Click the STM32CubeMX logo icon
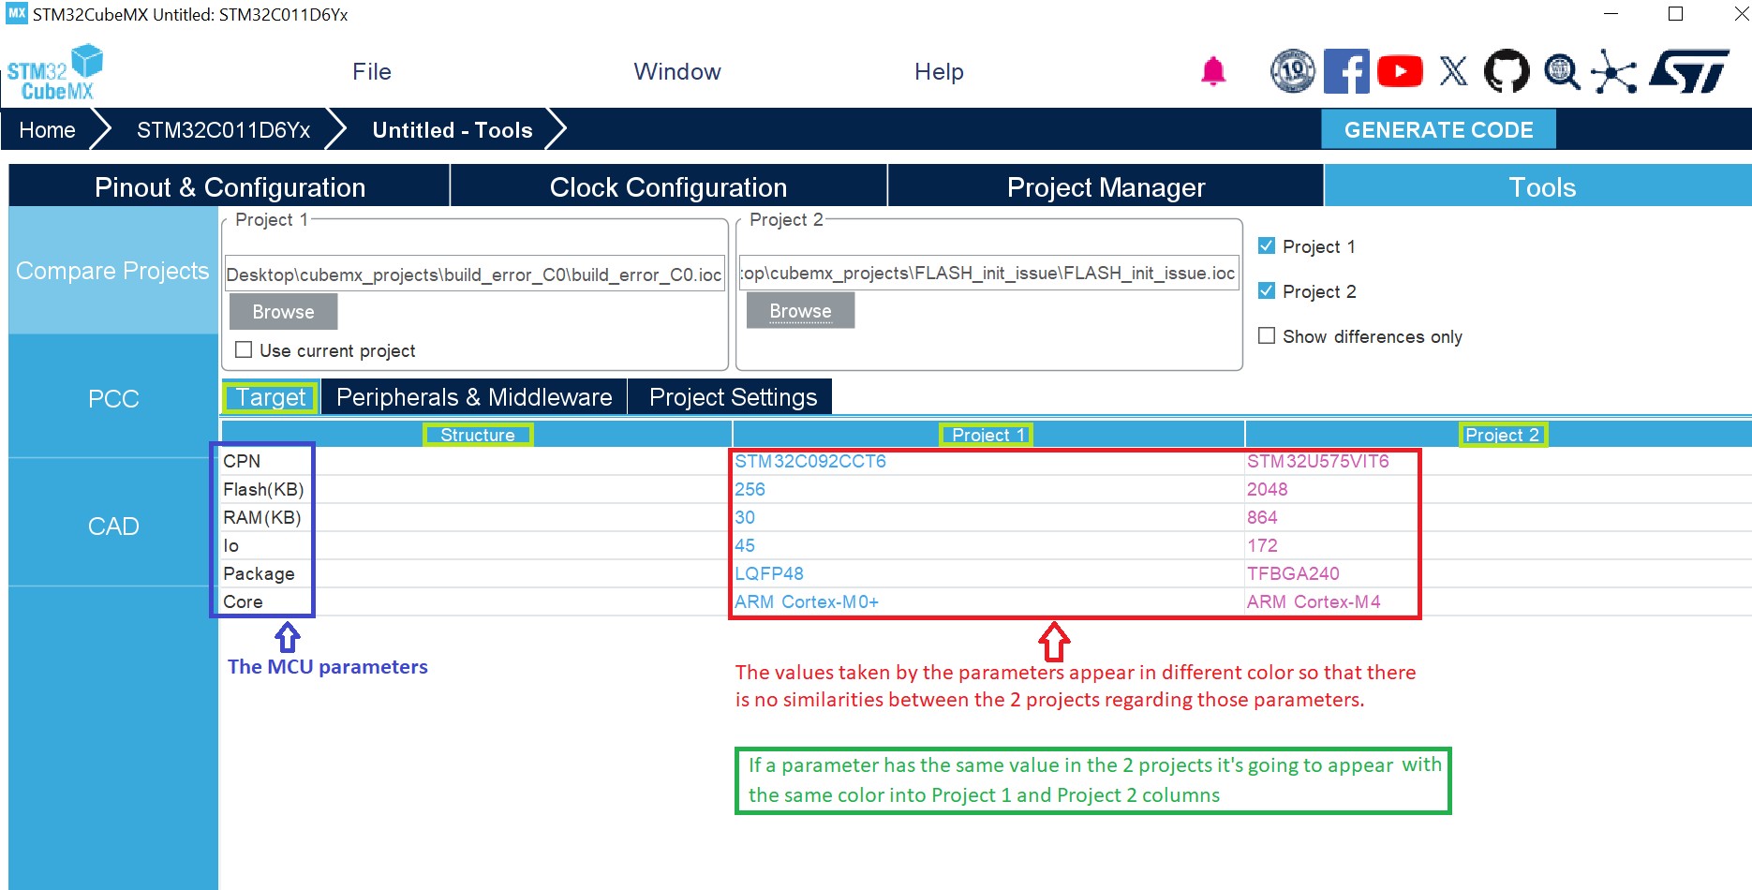 (x=54, y=72)
